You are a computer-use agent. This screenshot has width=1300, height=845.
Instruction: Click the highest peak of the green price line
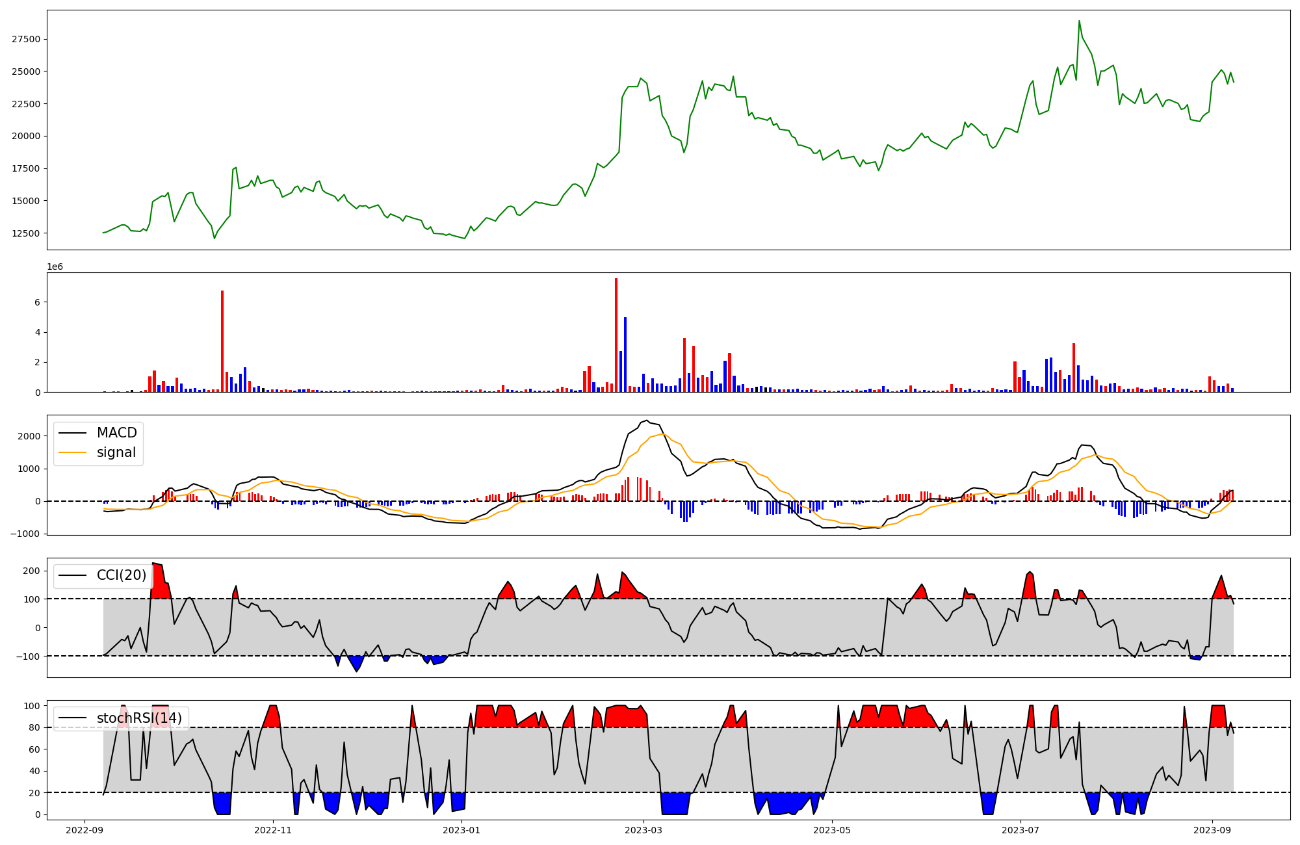click(x=1079, y=21)
